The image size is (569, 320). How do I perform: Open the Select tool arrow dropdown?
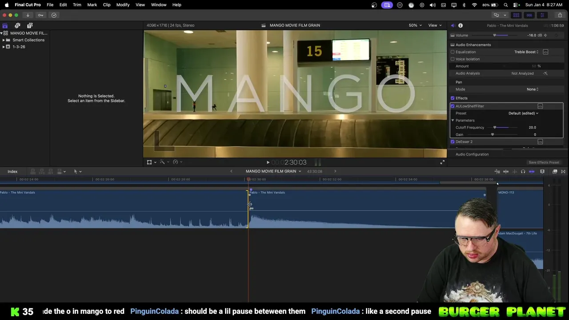[77, 172]
